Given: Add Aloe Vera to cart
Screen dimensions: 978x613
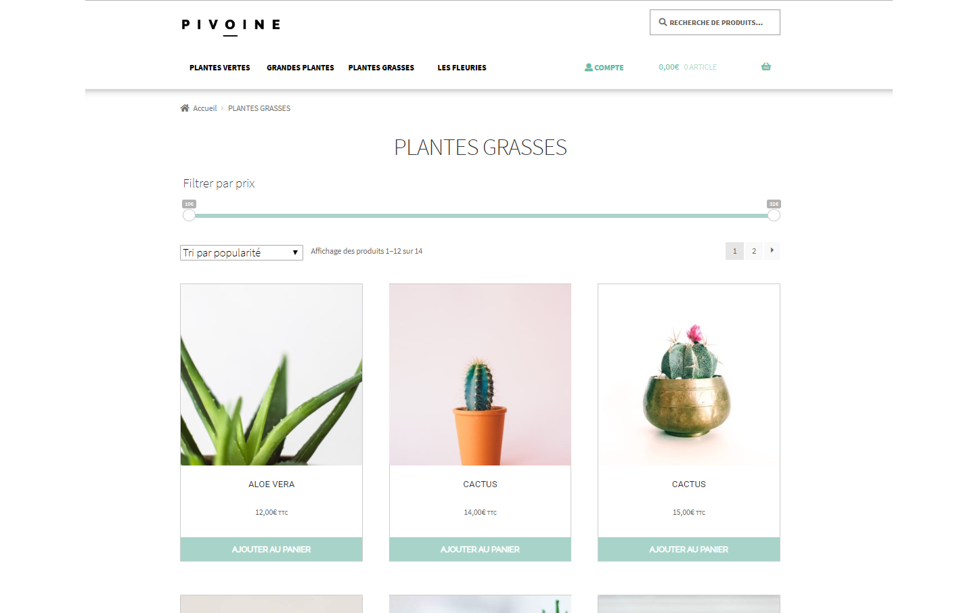Looking at the screenshot, I should (271, 549).
